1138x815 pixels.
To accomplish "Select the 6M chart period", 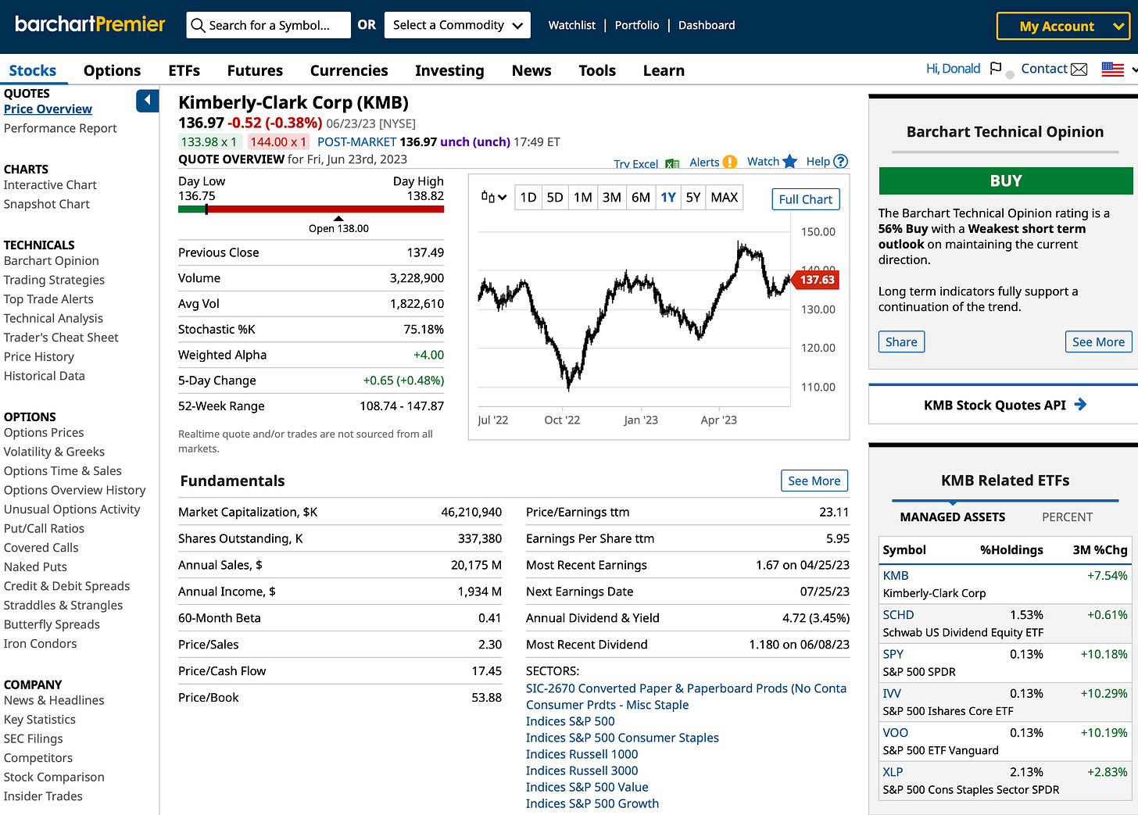I will point(641,197).
